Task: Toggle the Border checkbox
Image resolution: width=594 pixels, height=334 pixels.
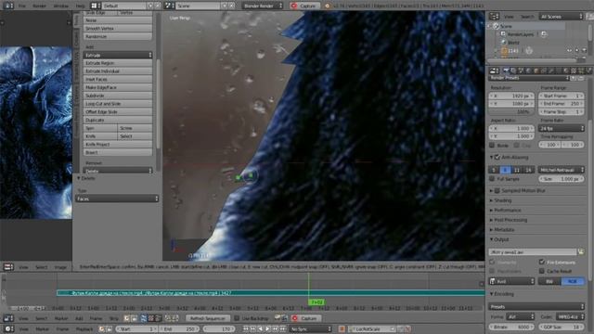Action: [x=492, y=145]
